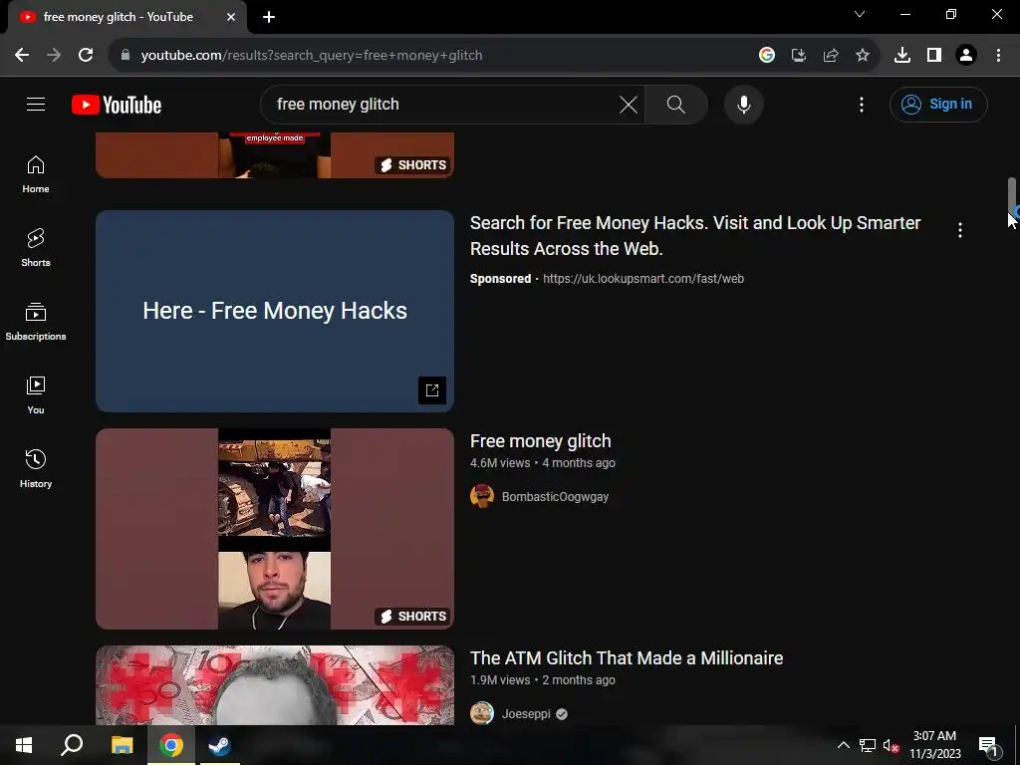Open the Free money glitch Shorts thumbnail
Viewport: 1020px width, 765px height.
[x=275, y=529]
